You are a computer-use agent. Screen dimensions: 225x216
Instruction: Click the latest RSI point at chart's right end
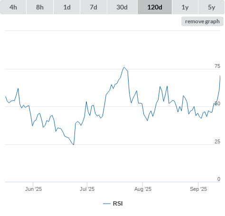point(220,76)
